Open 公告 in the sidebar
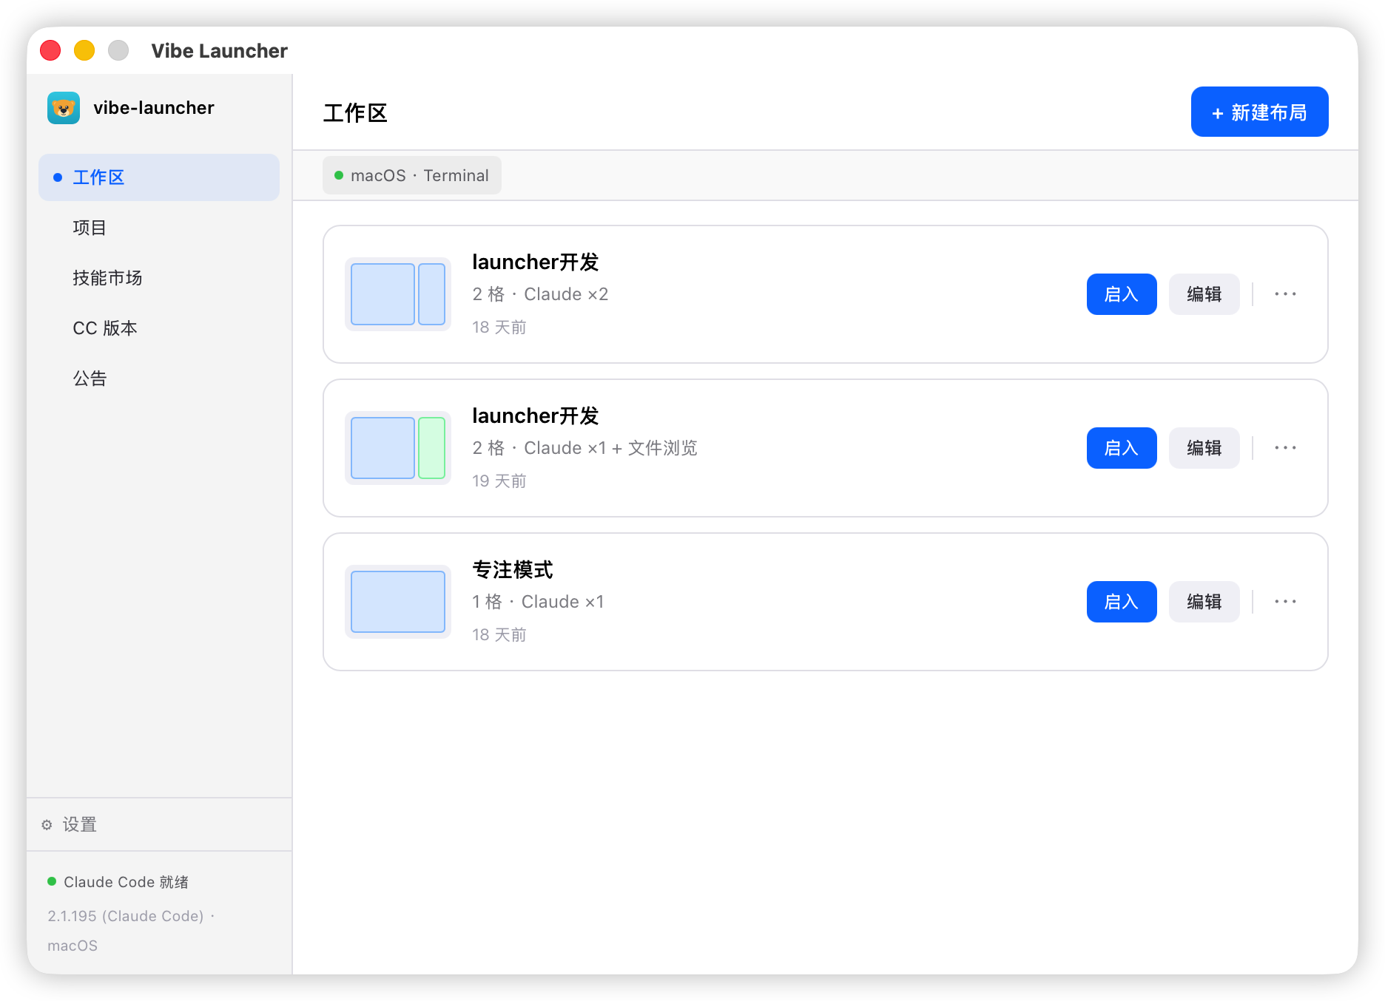The height and width of the screenshot is (1001, 1385). [x=159, y=379]
